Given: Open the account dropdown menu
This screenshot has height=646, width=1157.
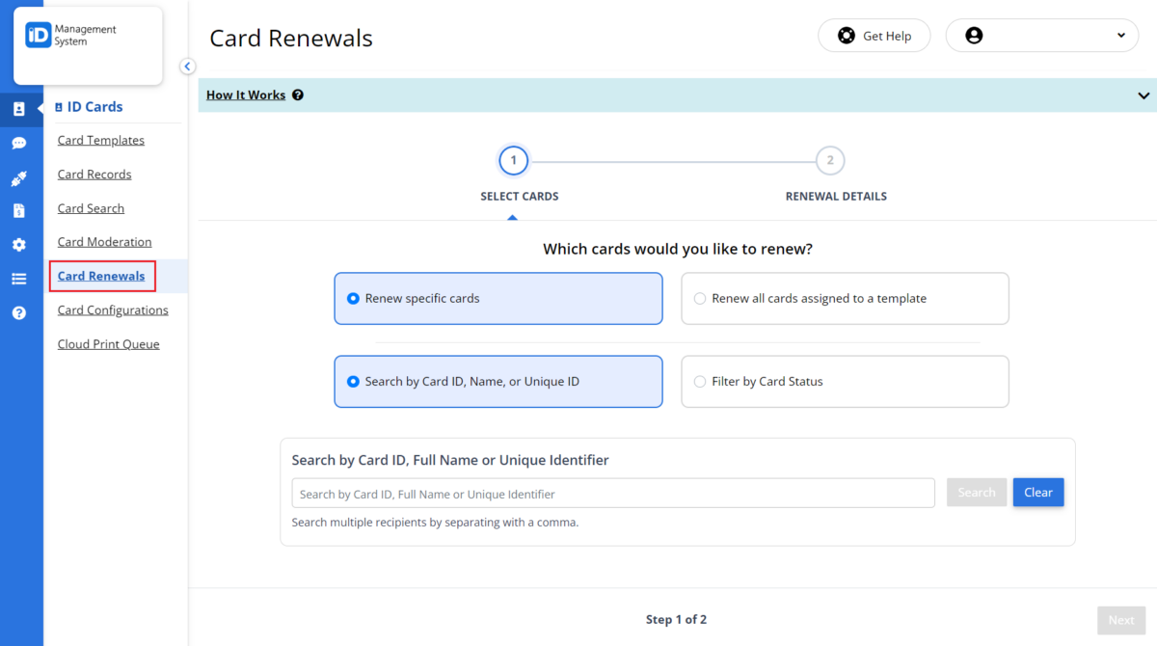Looking at the screenshot, I should coord(1041,35).
